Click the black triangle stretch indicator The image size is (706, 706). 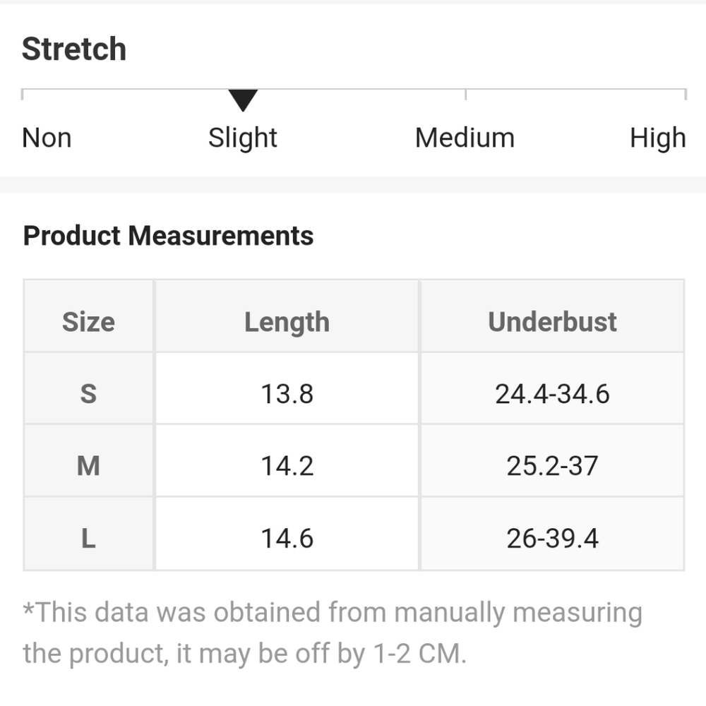243,100
